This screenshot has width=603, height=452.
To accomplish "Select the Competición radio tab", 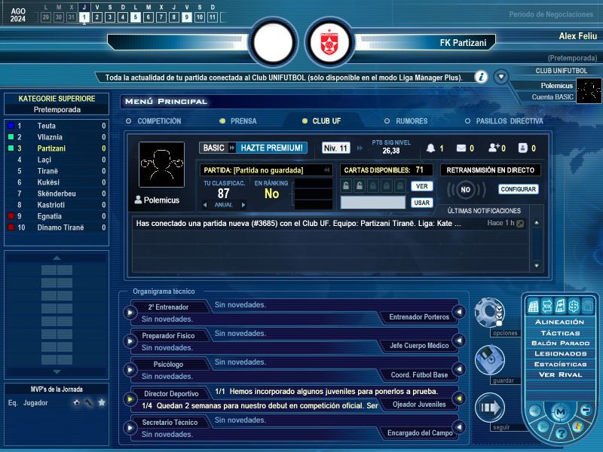I will coord(154,121).
